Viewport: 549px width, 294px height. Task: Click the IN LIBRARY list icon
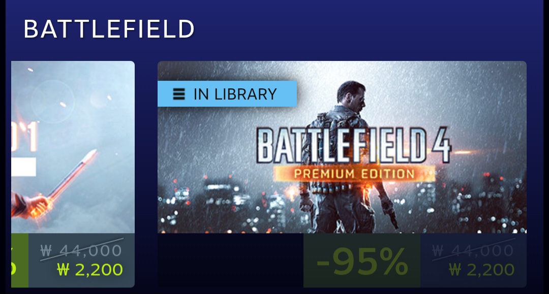[x=178, y=94]
